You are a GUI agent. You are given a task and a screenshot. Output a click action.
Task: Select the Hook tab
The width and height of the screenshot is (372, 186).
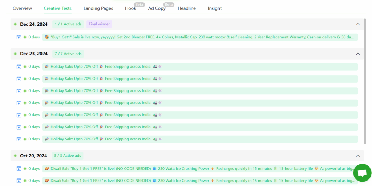[130, 8]
